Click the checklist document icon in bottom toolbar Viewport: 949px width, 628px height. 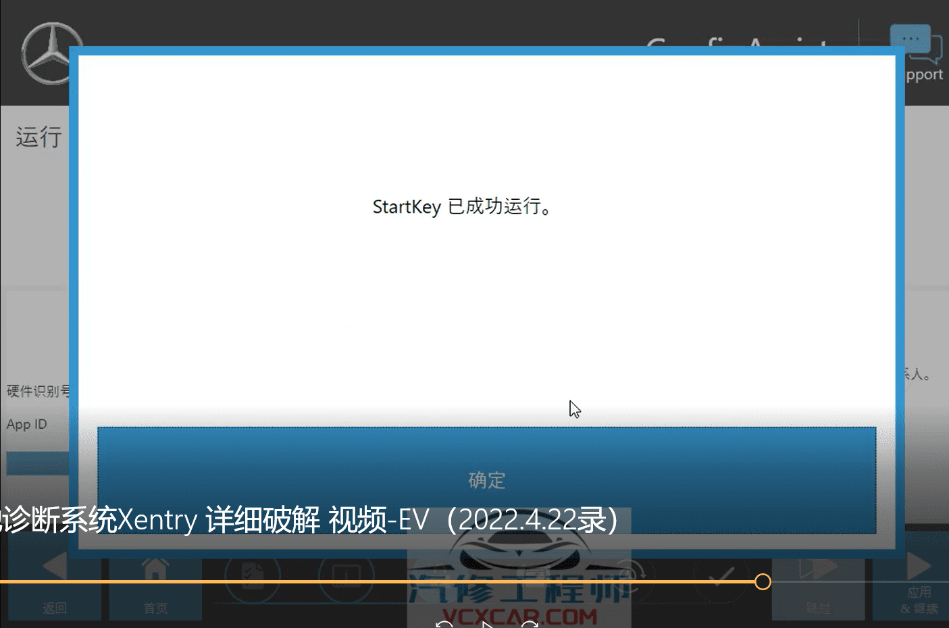(x=252, y=576)
